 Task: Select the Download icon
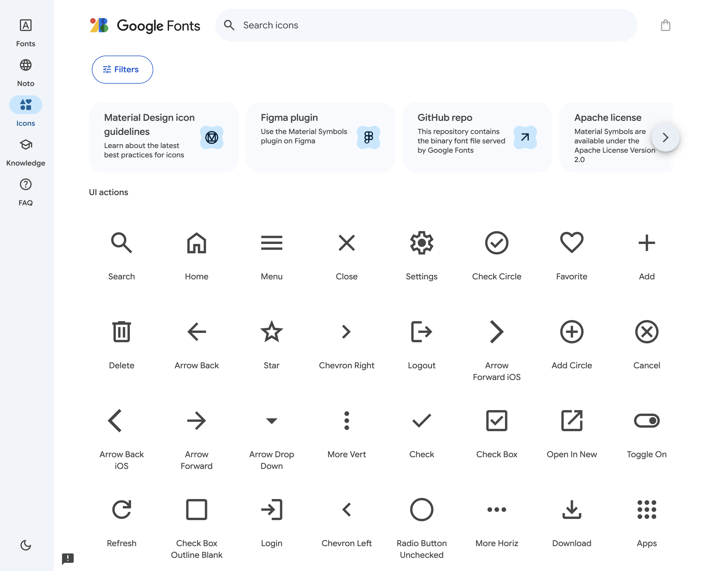(x=572, y=510)
